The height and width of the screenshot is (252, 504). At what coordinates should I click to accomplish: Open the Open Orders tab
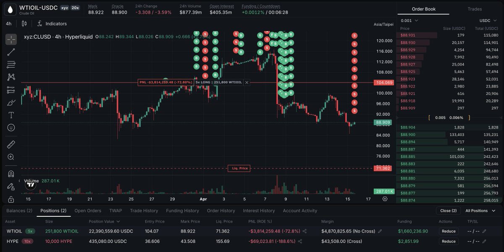(x=88, y=211)
